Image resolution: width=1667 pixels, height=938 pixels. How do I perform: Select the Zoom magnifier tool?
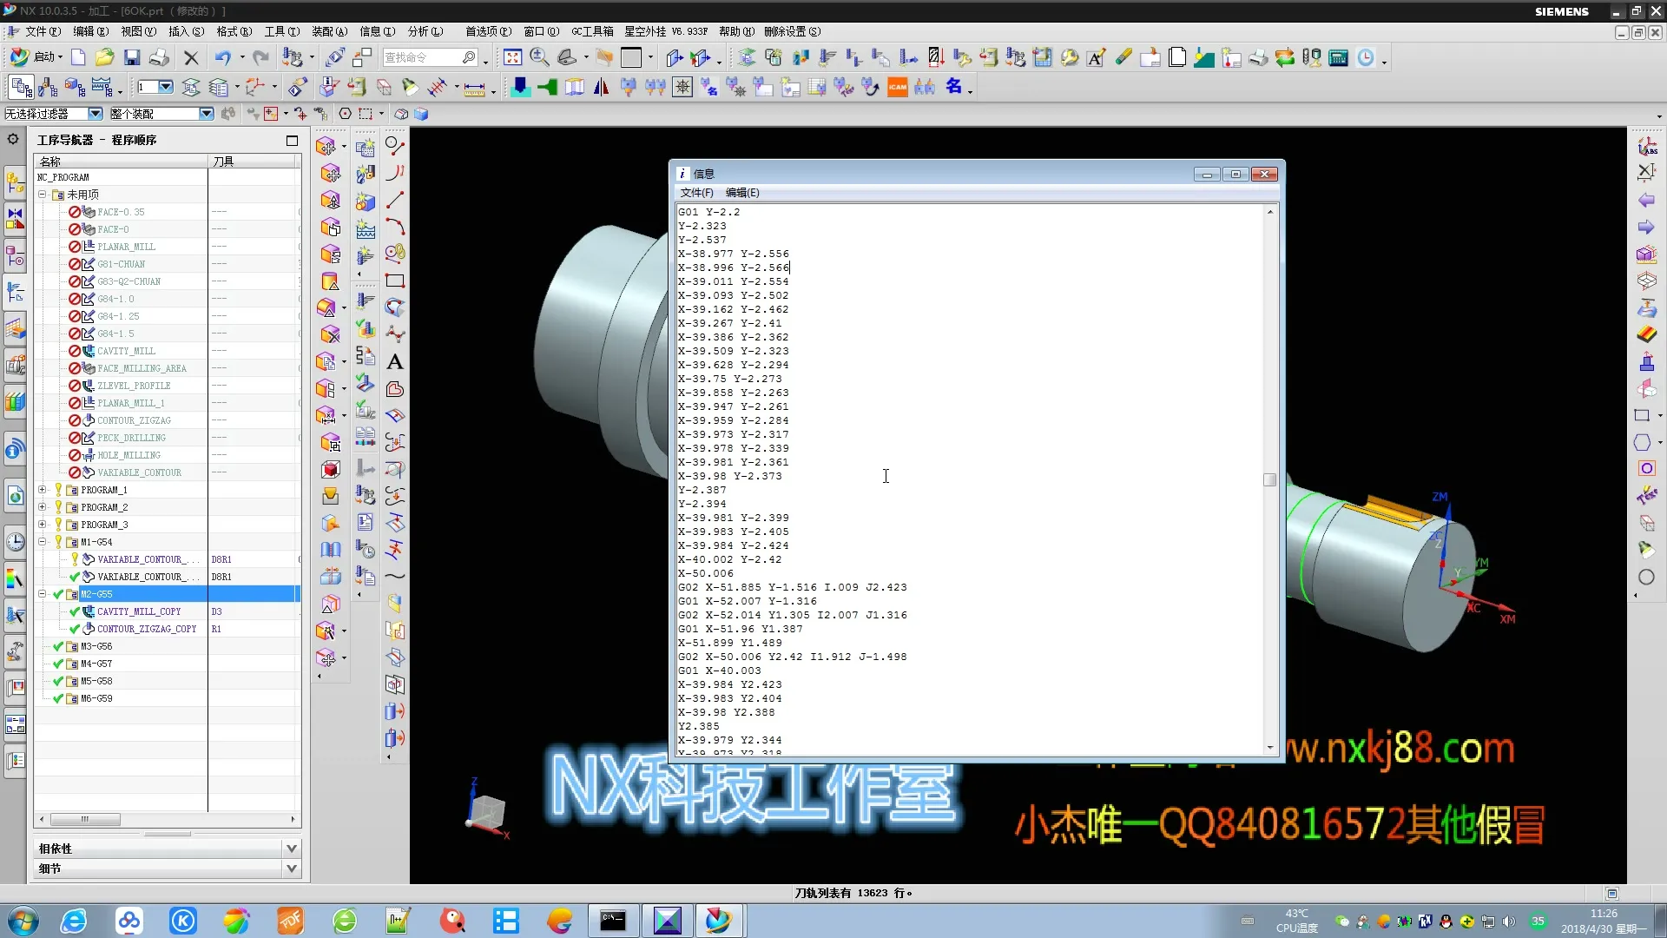(x=539, y=57)
